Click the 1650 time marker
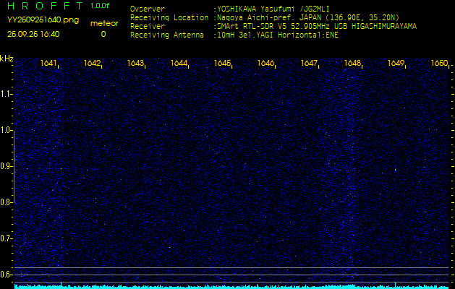 coord(439,63)
